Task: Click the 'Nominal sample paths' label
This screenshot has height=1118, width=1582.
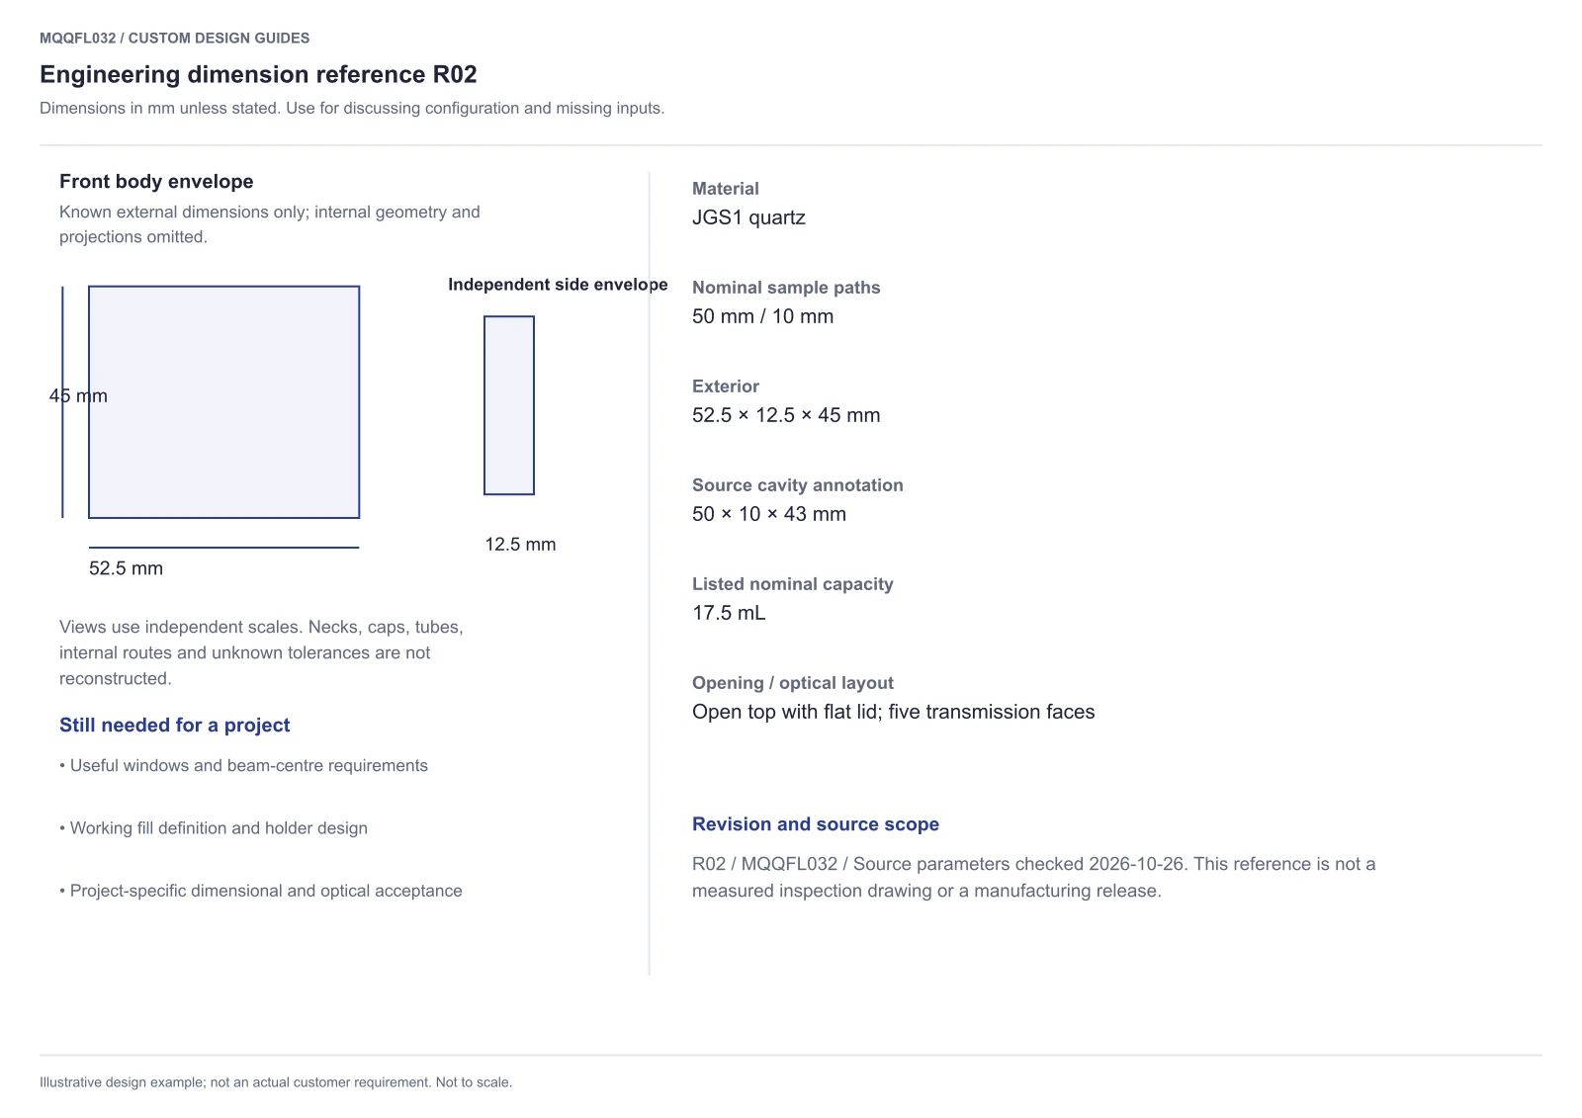Action: click(786, 288)
